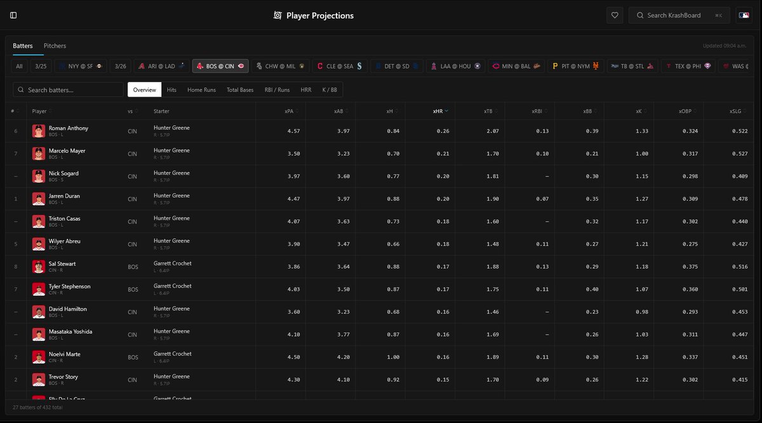Click Triston Casas's player headshot
This screenshot has height=423, width=762.
point(39,222)
